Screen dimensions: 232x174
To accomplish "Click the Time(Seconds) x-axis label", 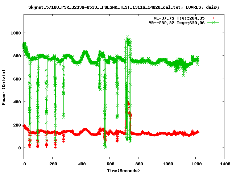I will 124,171.
